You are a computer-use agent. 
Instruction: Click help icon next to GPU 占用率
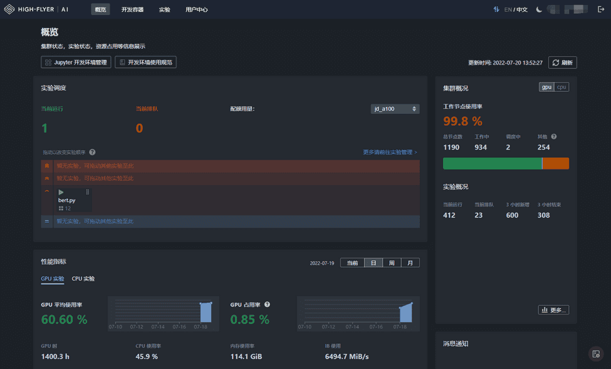coord(267,305)
